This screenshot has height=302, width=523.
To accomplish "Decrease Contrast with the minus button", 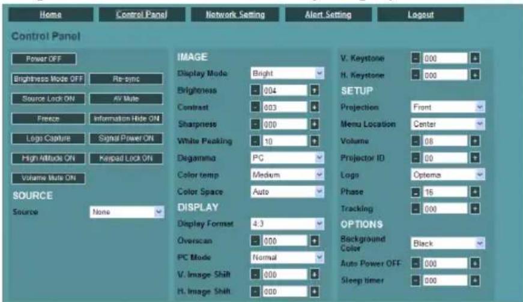I will click(255, 107).
